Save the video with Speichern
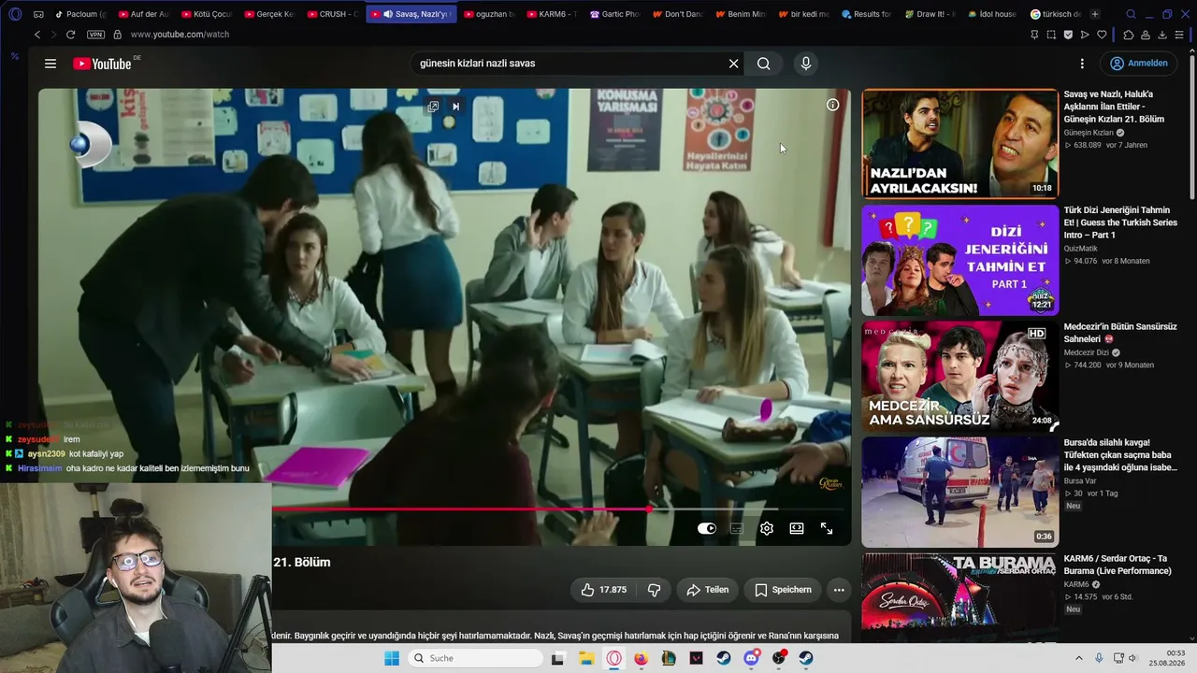Screen dimensions: 1197x673 [783, 590]
